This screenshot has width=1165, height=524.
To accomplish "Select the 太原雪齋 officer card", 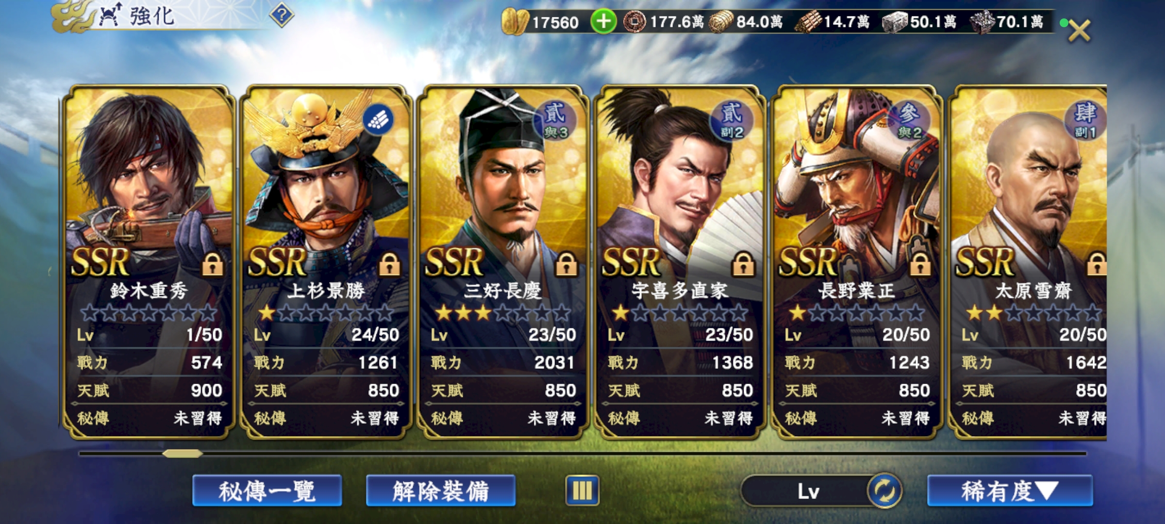I will click(x=1029, y=262).
